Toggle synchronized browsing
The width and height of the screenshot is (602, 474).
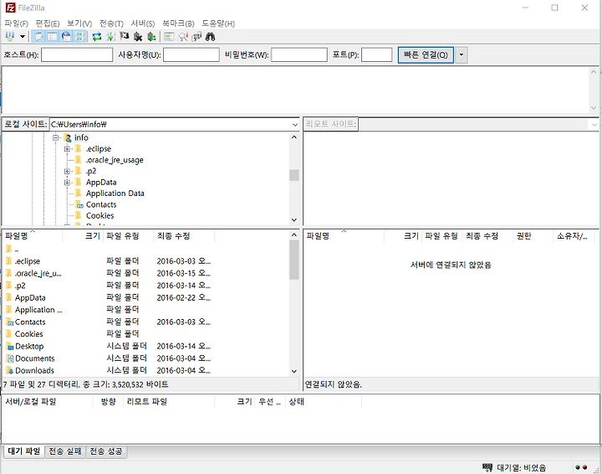click(x=196, y=37)
